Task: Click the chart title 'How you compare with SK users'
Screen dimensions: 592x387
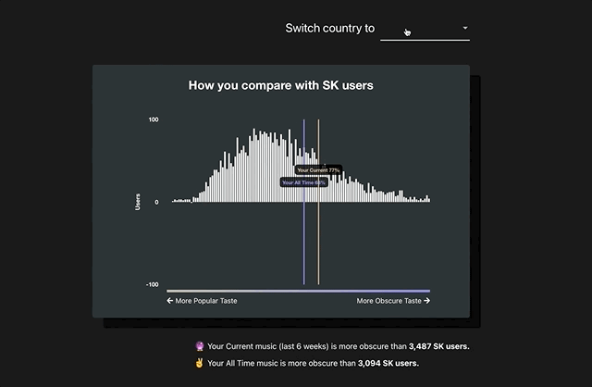Action: coord(281,85)
